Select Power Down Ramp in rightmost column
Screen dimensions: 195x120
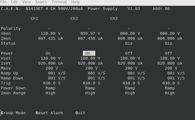point(170,88)
